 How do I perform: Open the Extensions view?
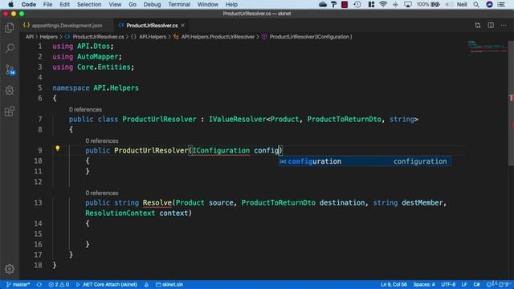point(10,111)
